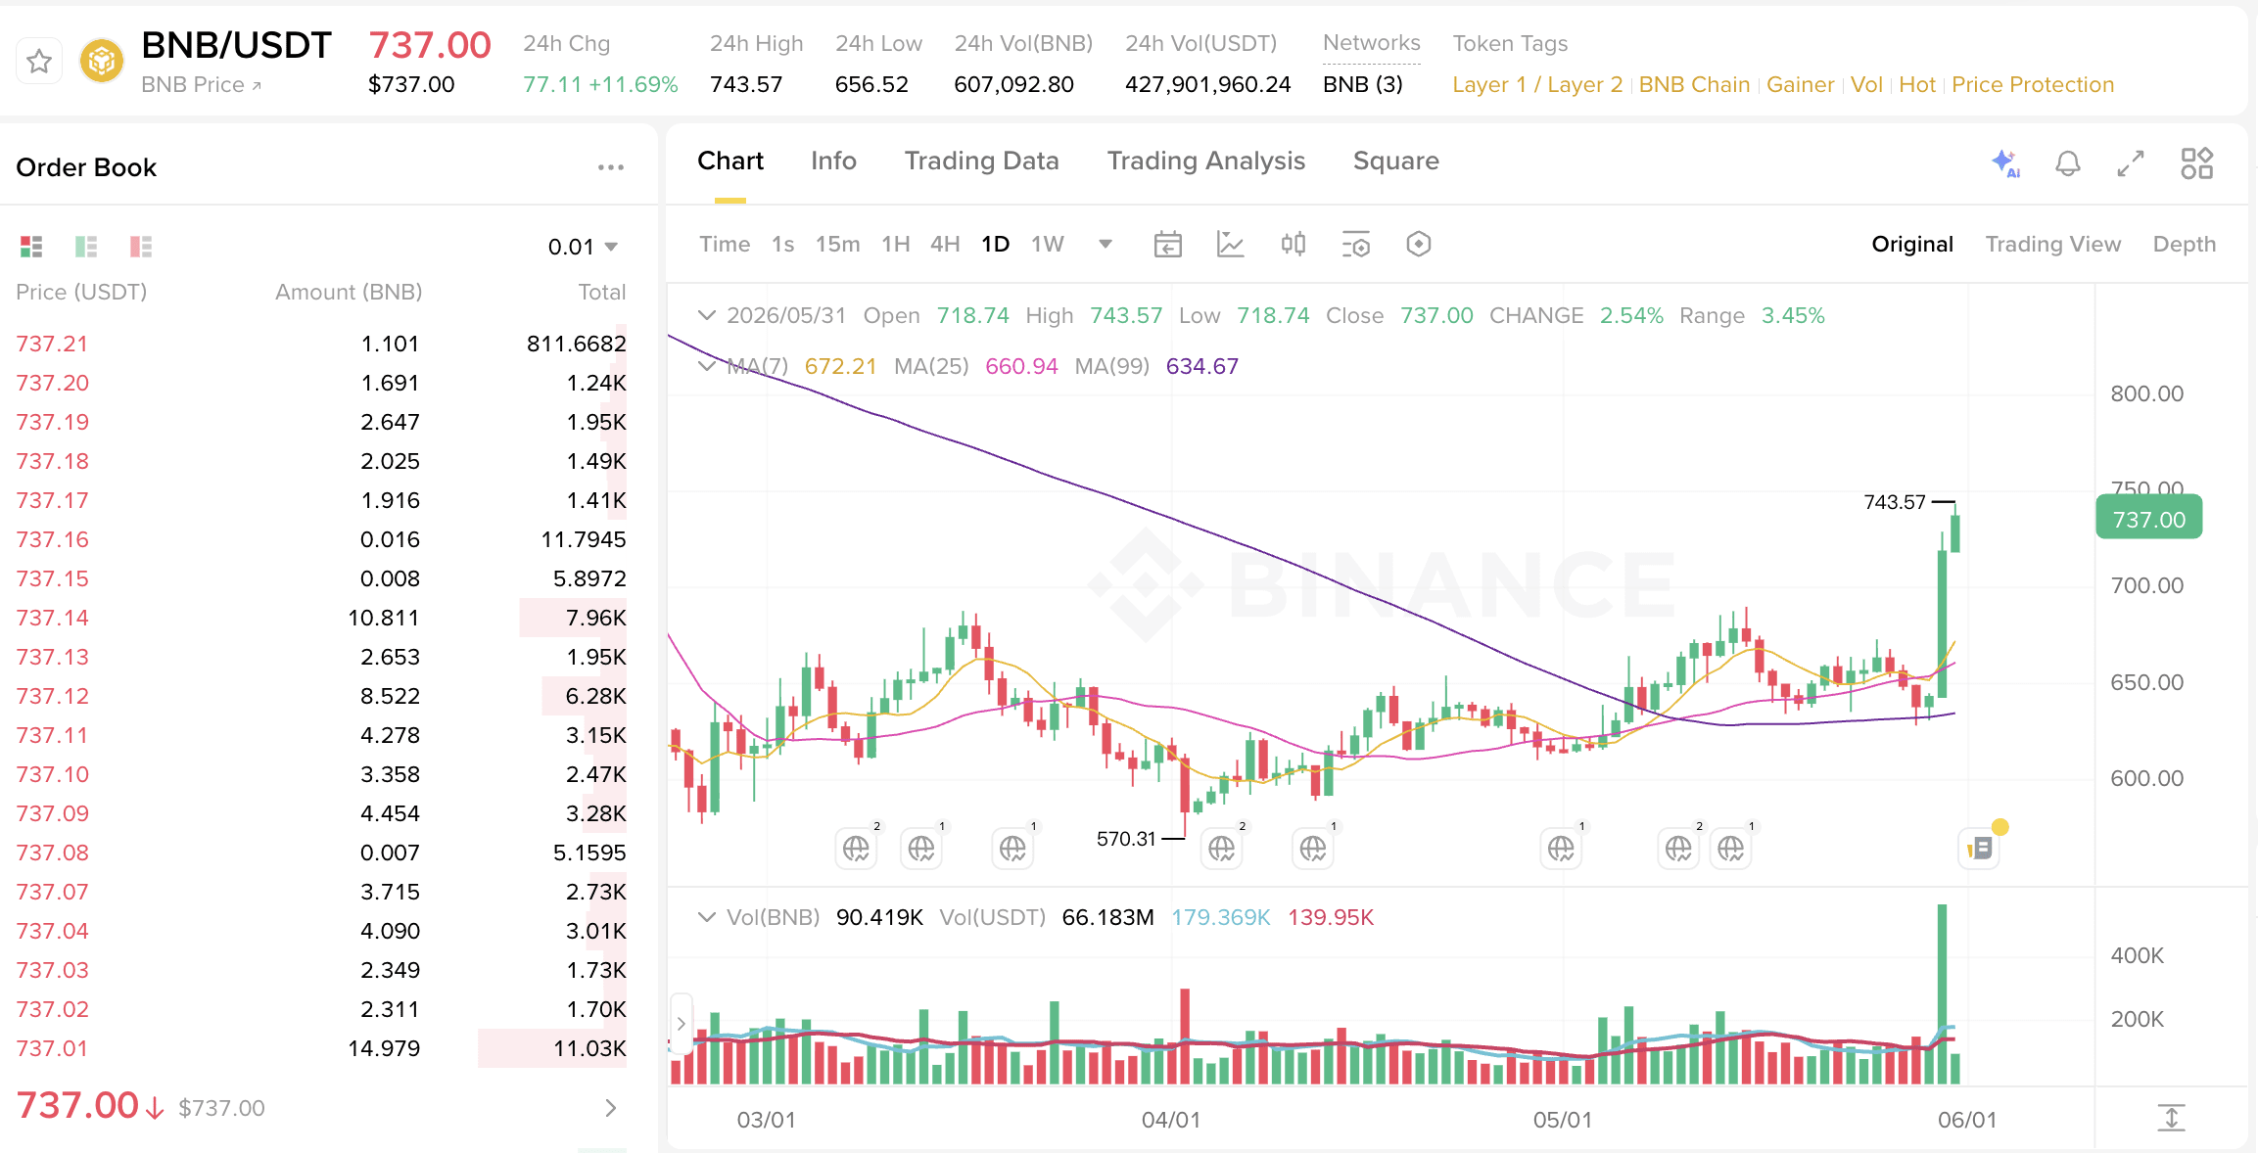Switch to the Chart tab

(x=730, y=161)
